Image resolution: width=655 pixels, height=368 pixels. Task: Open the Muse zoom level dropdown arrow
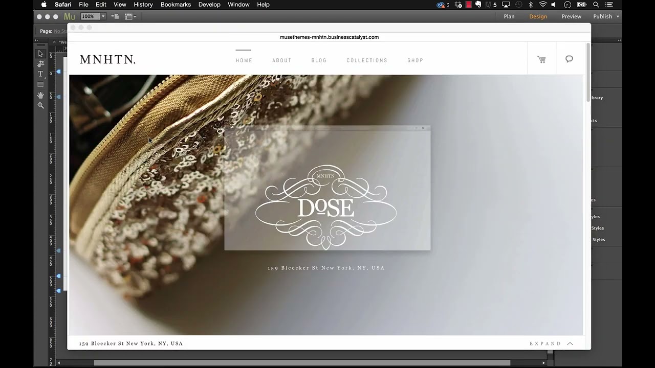(103, 16)
